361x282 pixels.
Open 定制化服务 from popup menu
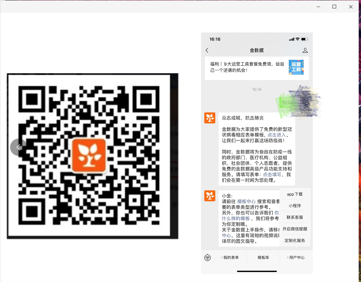pos(294,240)
